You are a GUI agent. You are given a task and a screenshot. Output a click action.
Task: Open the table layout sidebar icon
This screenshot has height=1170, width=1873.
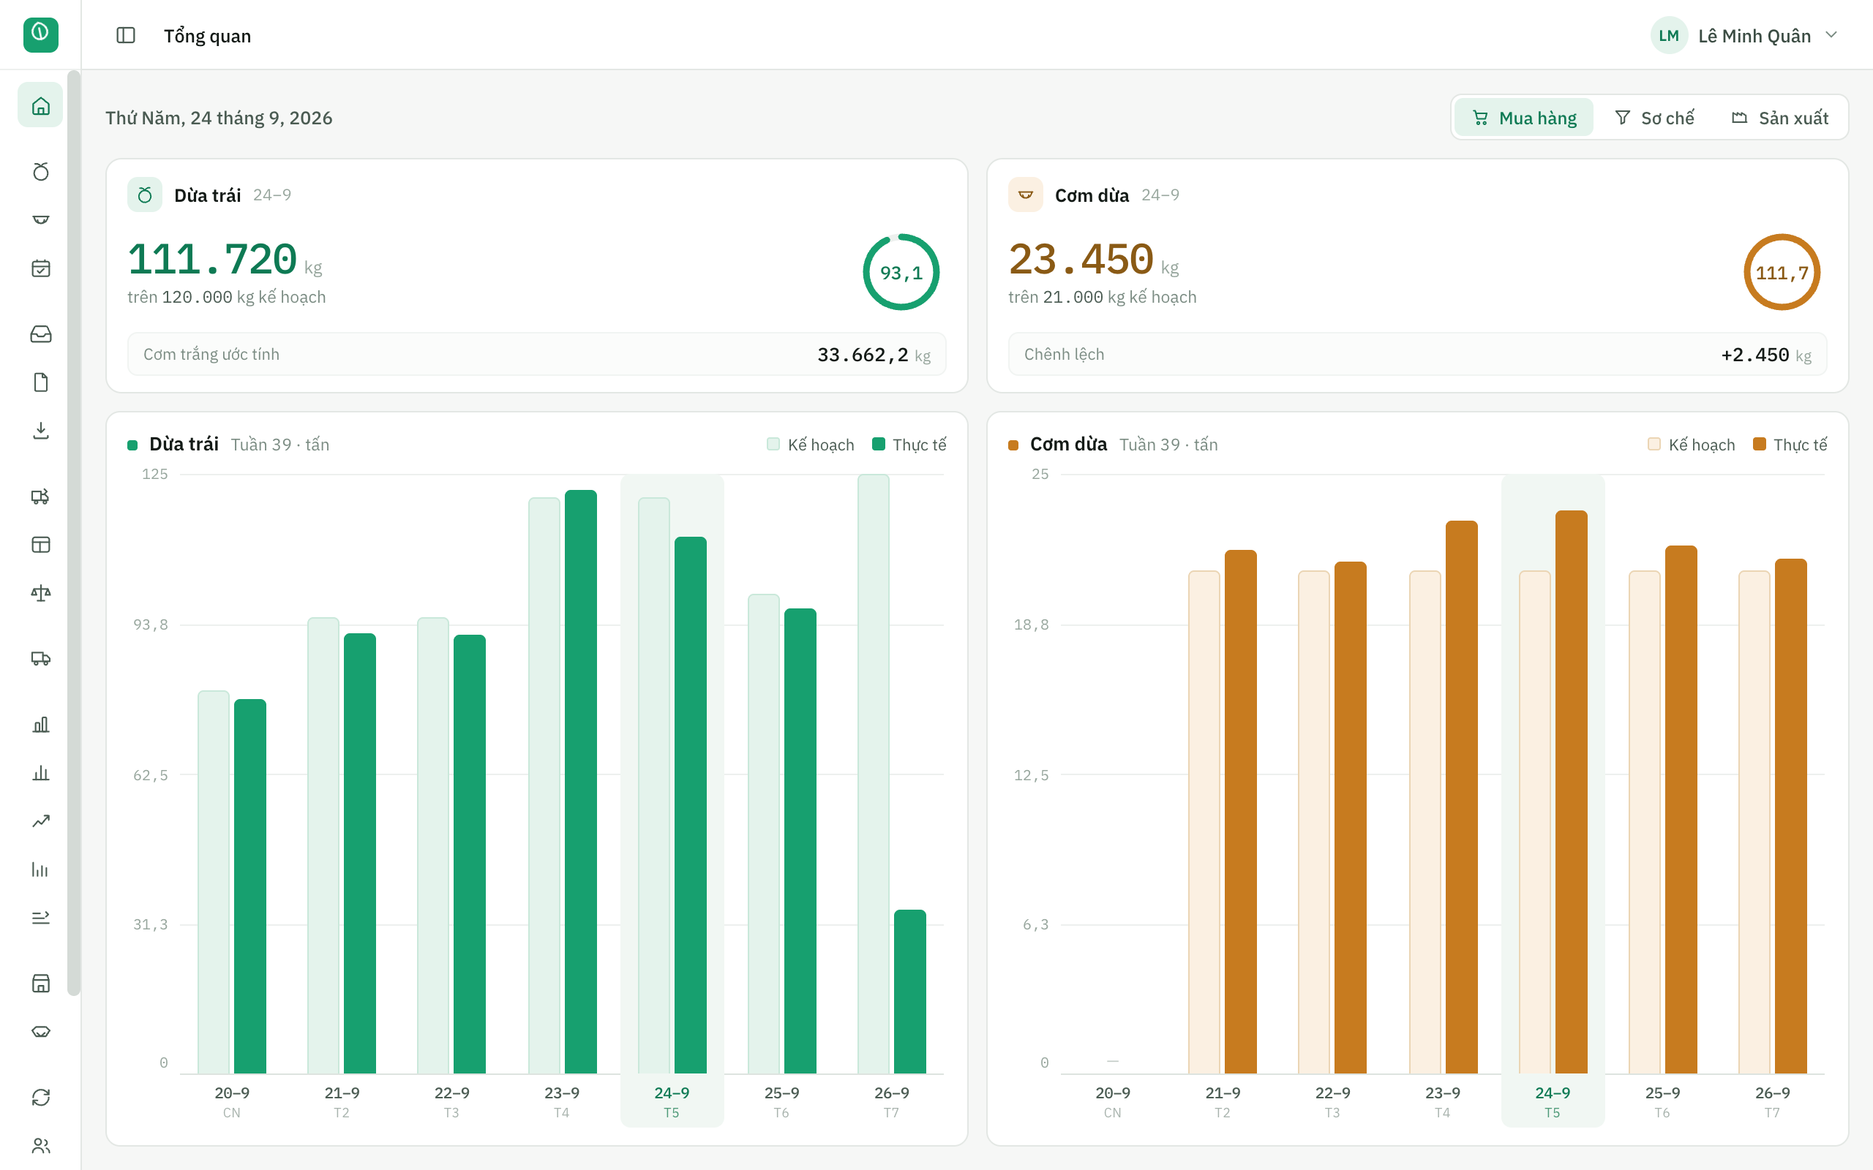tap(40, 545)
